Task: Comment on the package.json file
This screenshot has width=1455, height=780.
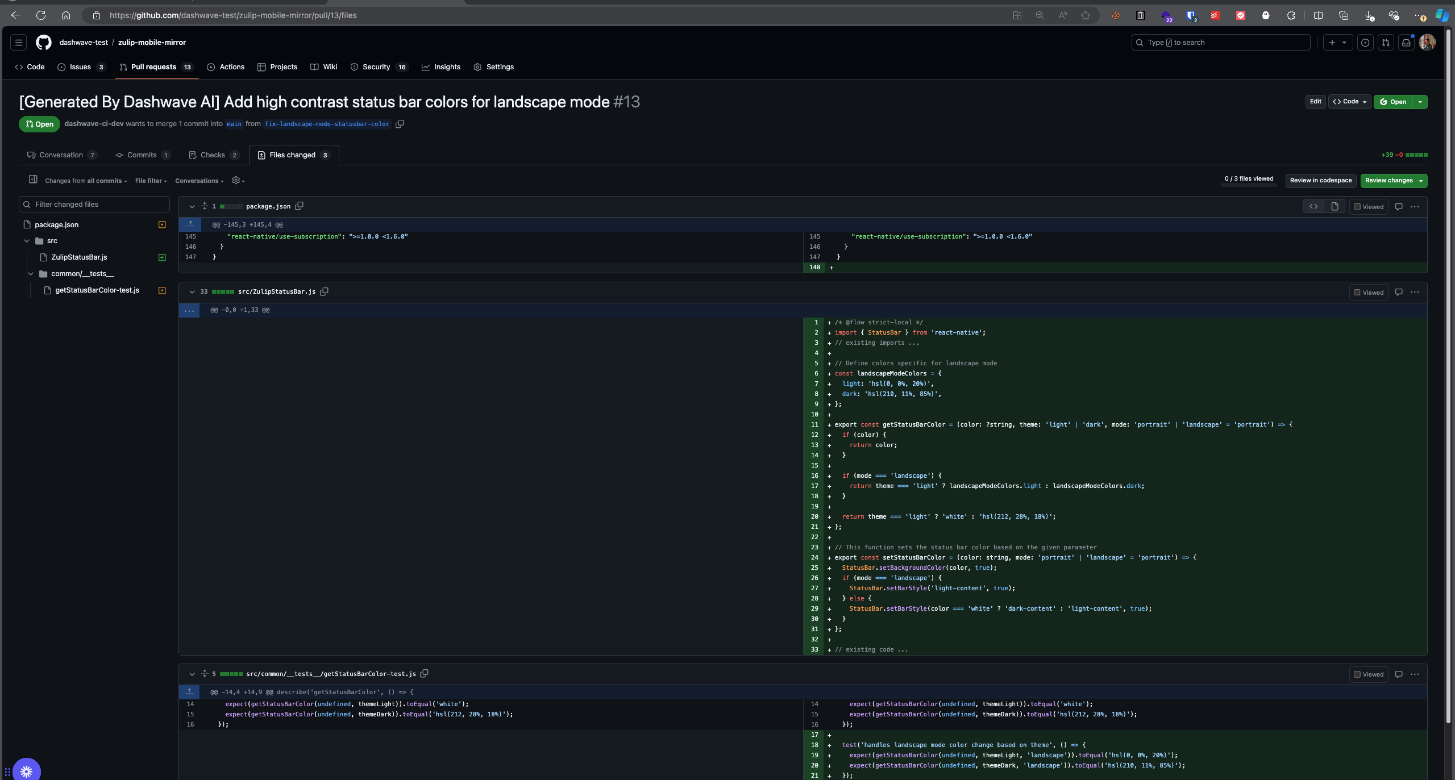Action: (x=1399, y=207)
